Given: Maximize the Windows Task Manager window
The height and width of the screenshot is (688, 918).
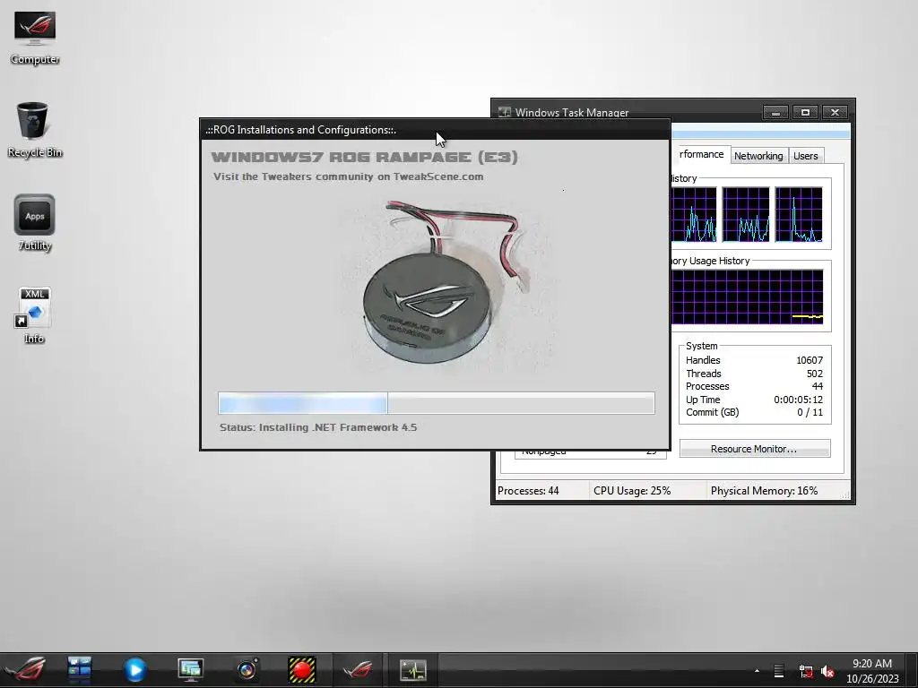Looking at the screenshot, I should pyautogui.click(x=805, y=112).
